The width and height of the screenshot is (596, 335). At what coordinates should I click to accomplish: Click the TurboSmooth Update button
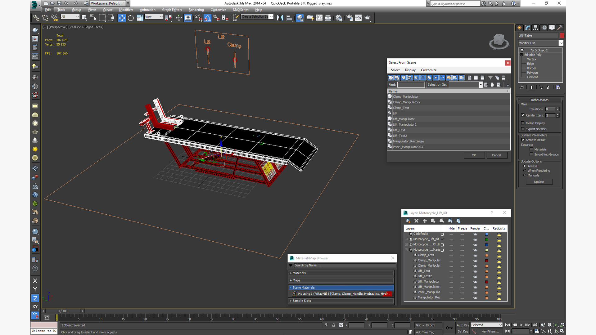539,182
